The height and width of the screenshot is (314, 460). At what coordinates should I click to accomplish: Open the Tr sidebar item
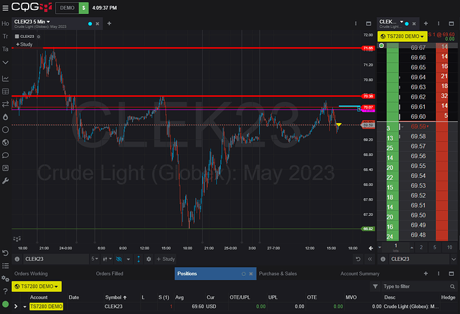click(x=5, y=37)
